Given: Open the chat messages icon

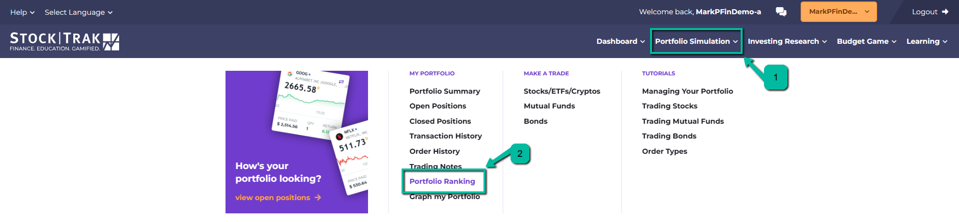Looking at the screenshot, I should [x=781, y=12].
